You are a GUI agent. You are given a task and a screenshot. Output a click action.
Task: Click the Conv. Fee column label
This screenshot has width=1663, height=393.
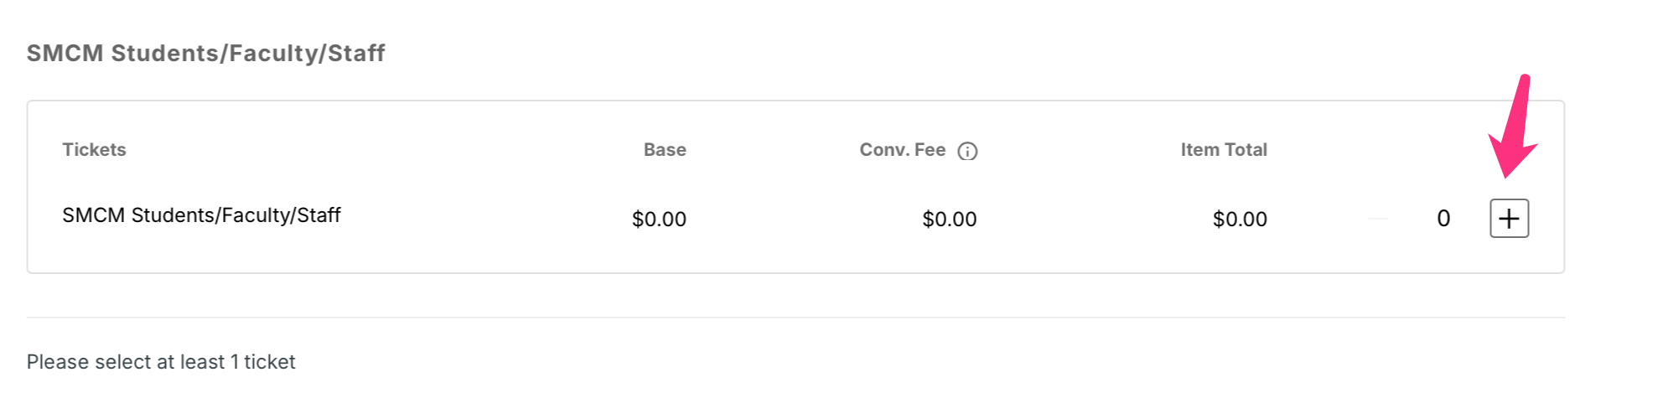click(902, 150)
